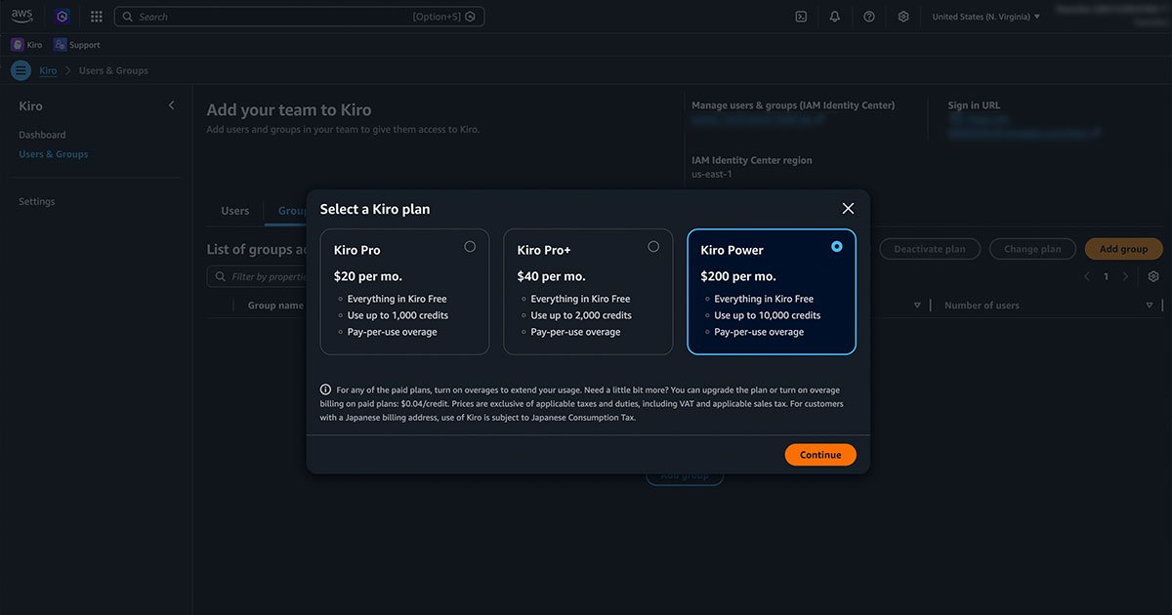The image size is (1172, 615).
Task: Open the Kiro favorites bar shortcut
Action: pyautogui.click(x=26, y=45)
